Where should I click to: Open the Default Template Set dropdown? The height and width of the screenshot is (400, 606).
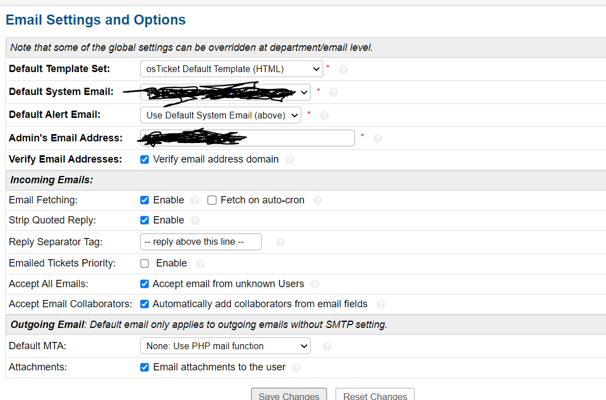[231, 69]
